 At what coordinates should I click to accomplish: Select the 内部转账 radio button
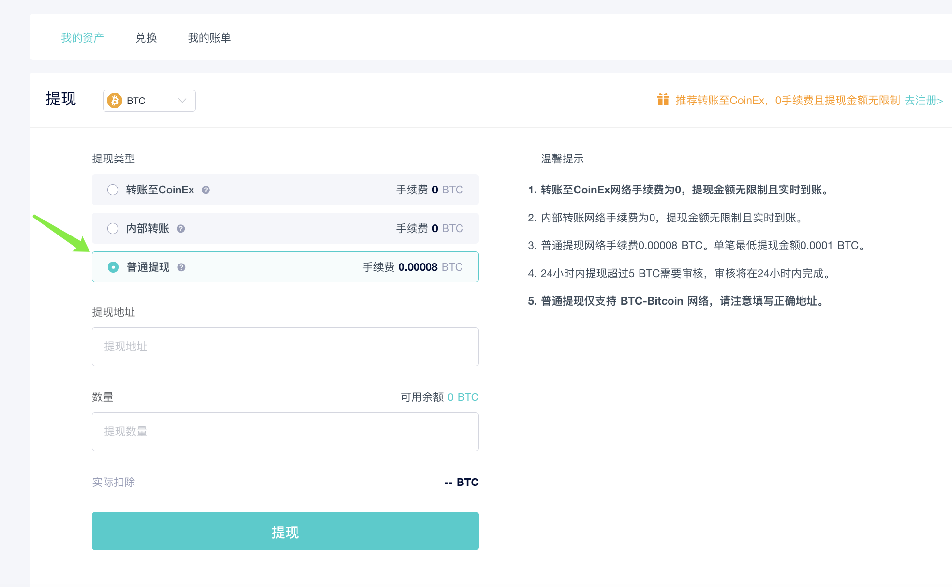click(x=113, y=229)
